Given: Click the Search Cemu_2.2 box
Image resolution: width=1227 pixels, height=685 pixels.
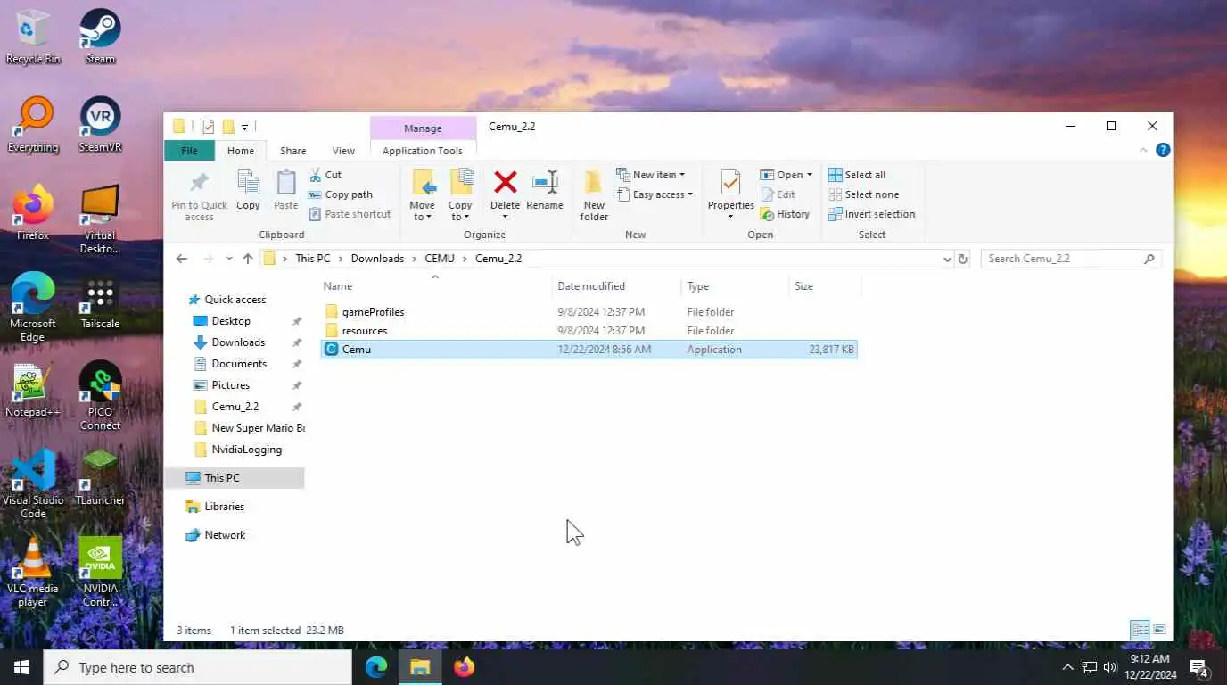Looking at the screenshot, I should [1070, 259].
